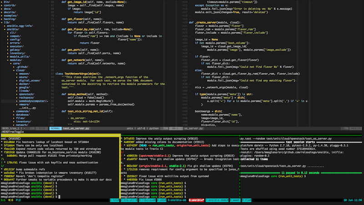This screenshot has width=364, height=205.
Task: Select the rackspace directory
Action: click(27, 97)
